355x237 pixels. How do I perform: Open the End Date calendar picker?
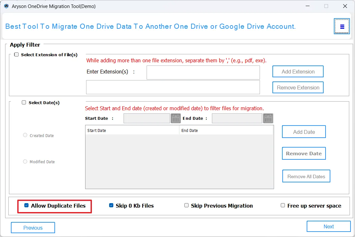click(x=268, y=118)
